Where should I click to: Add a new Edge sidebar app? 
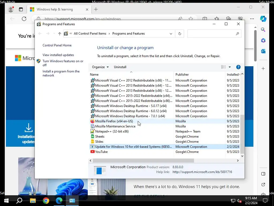click(x=263, y=68)
